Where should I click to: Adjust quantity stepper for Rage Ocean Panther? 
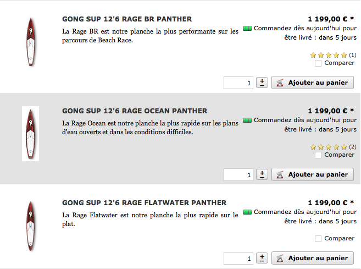pyautogui.click(x=262, y=174)
